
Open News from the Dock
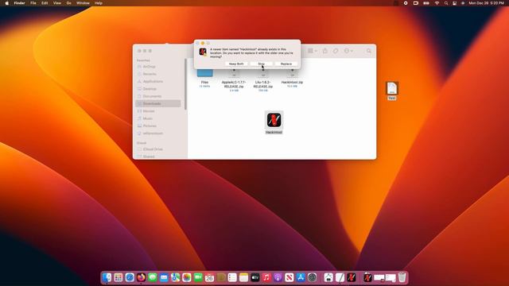pyautogui.click(x=289, y=277)
